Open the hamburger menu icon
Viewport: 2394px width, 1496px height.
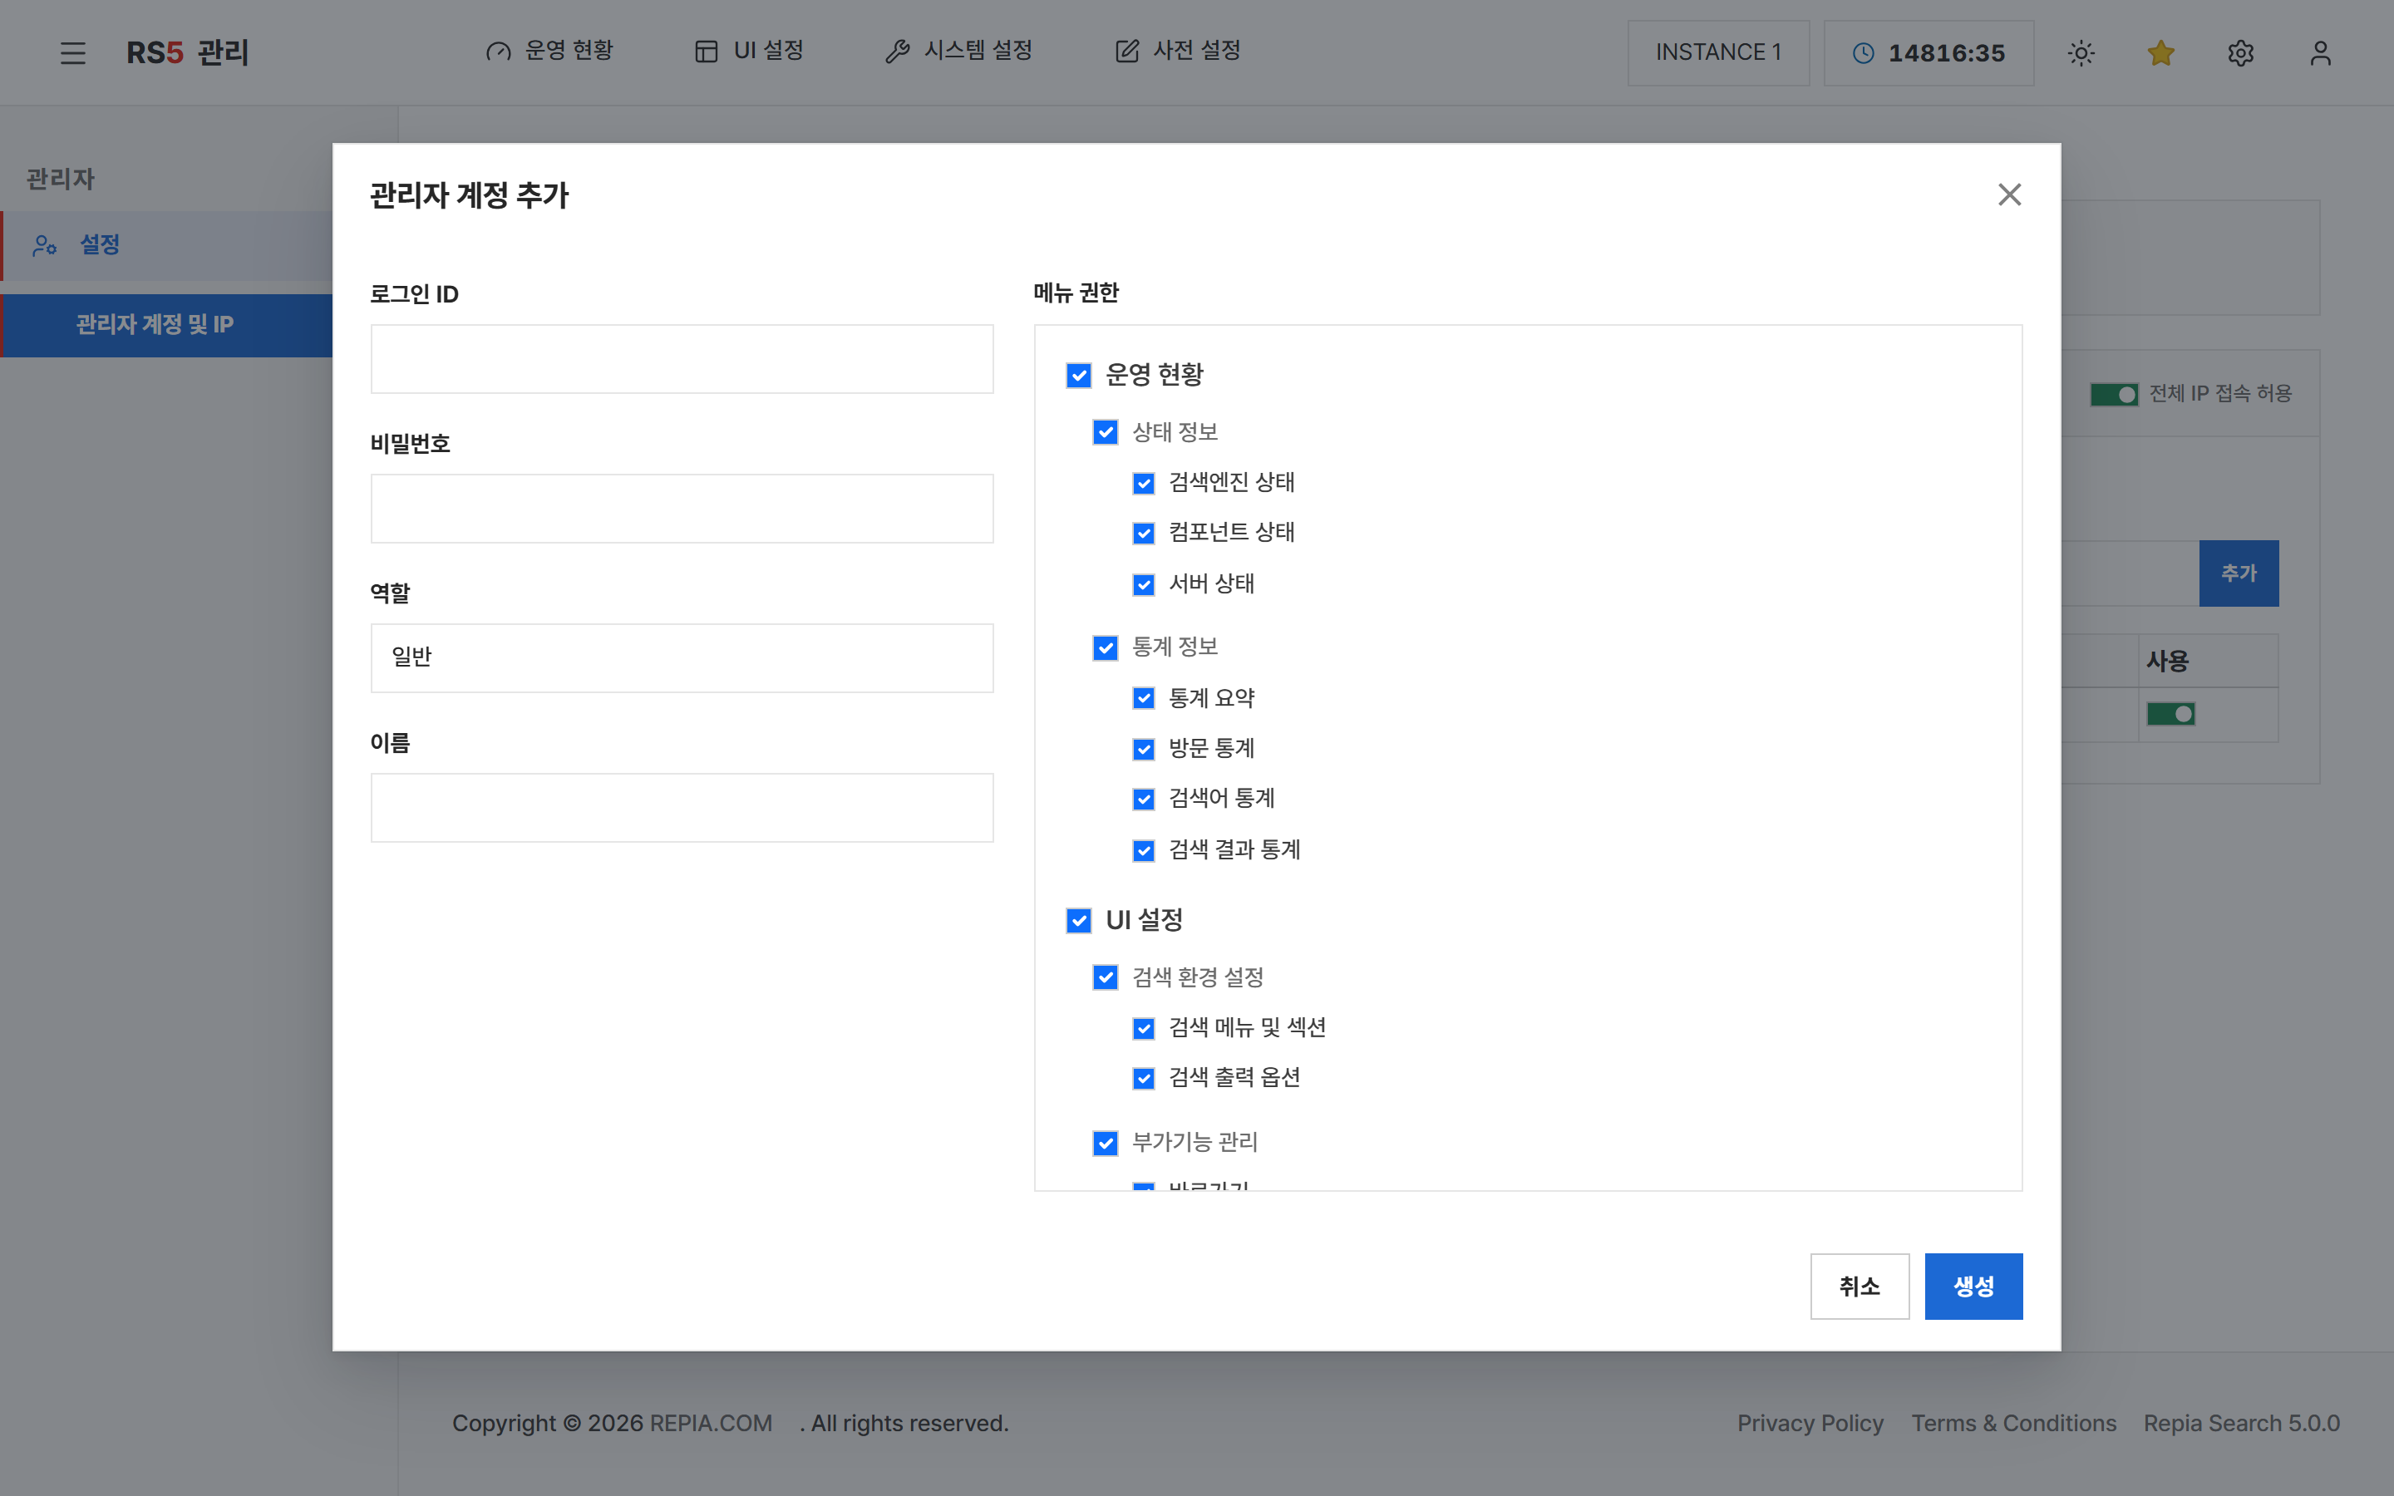tap(72, 52)
